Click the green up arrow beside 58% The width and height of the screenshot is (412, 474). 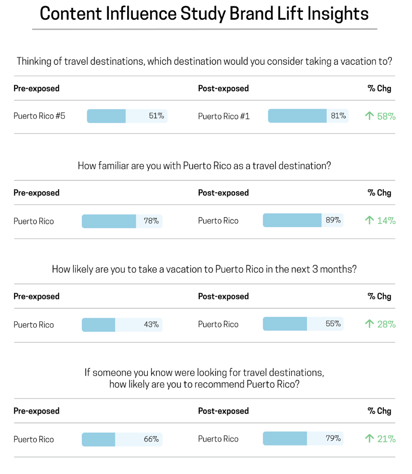coord(370,116)
